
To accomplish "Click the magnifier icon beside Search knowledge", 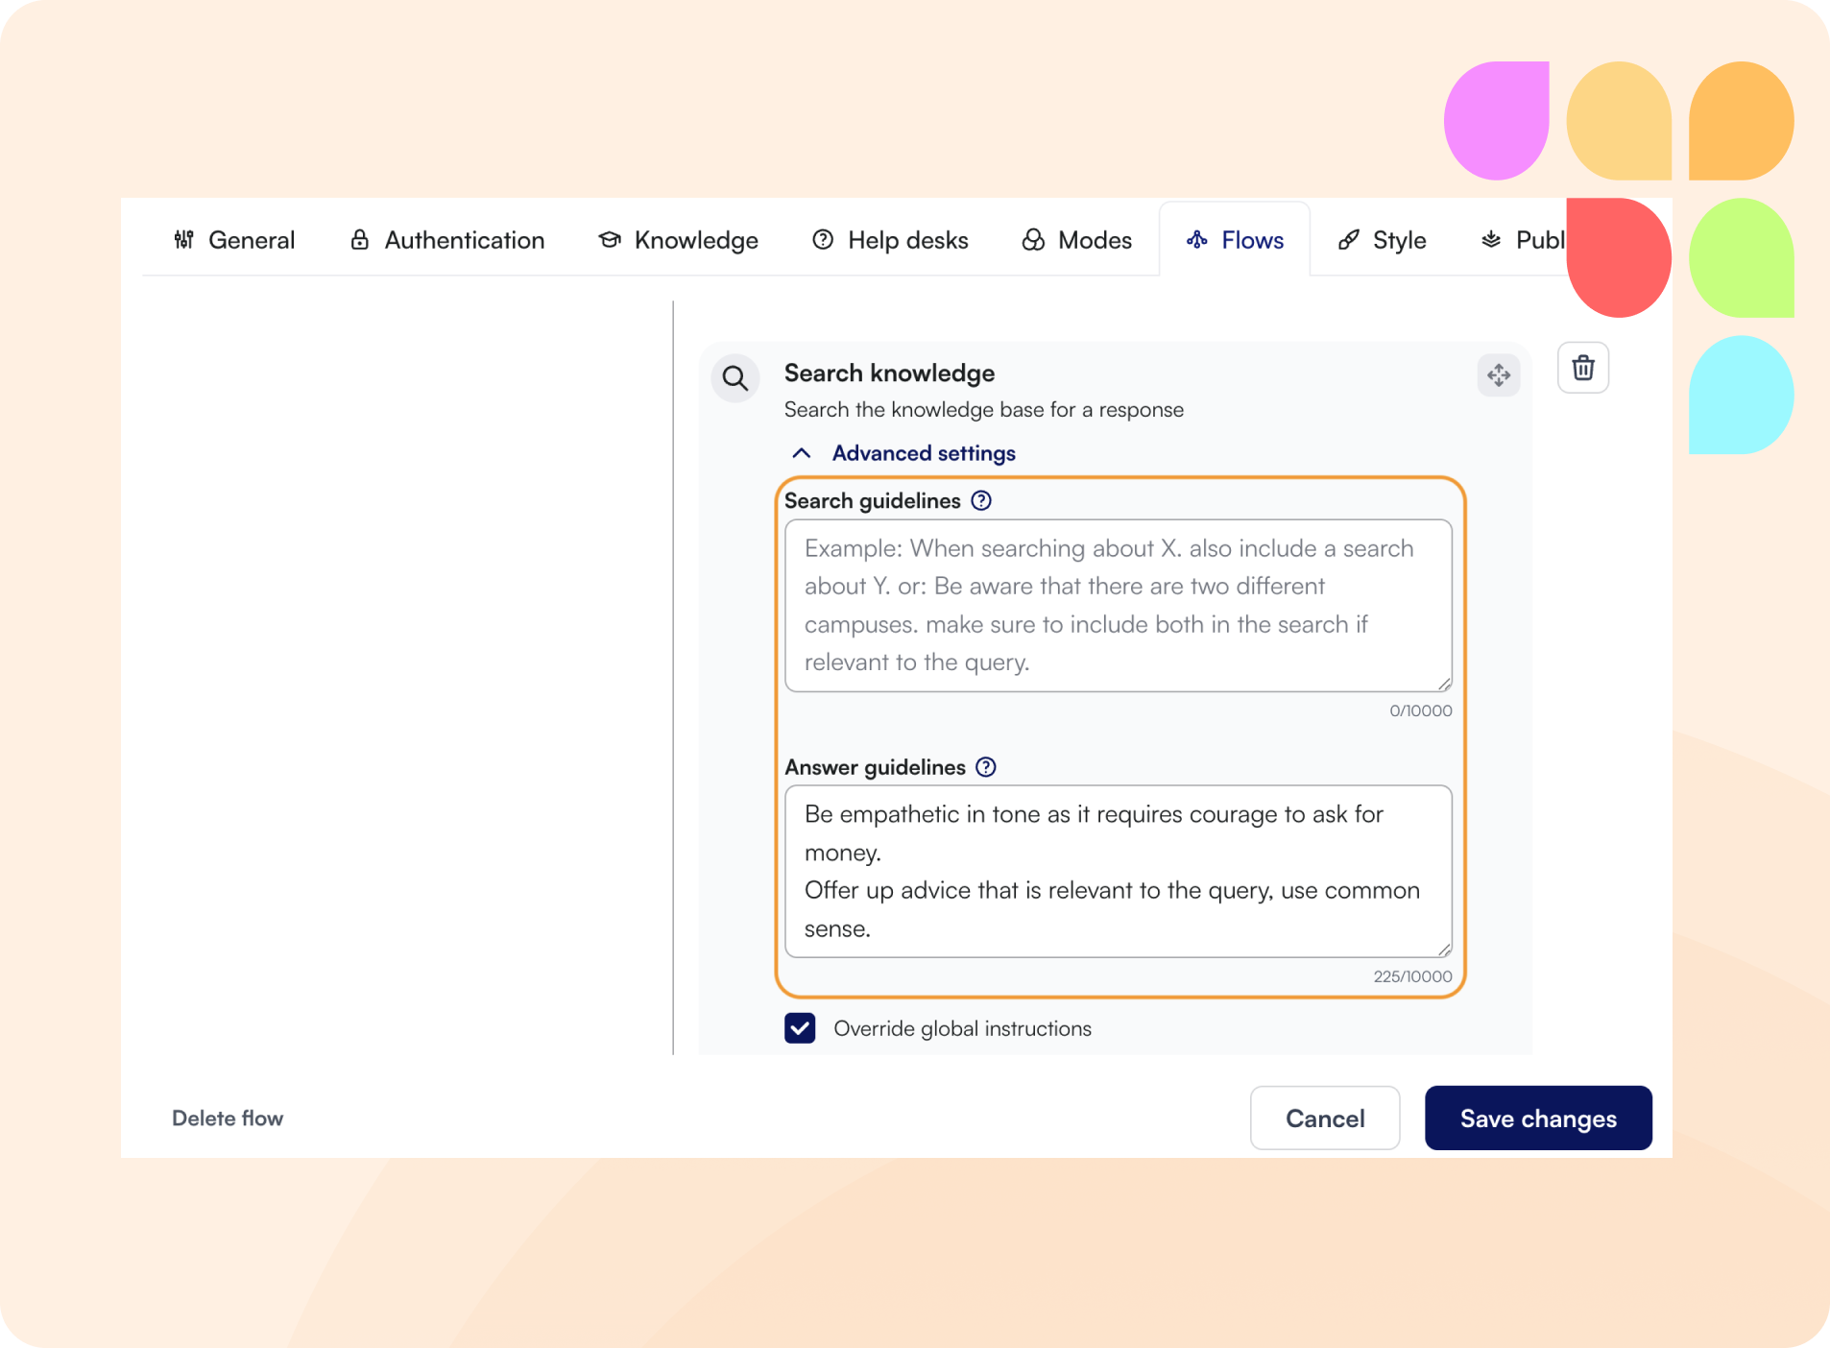I will click(735, 378).
